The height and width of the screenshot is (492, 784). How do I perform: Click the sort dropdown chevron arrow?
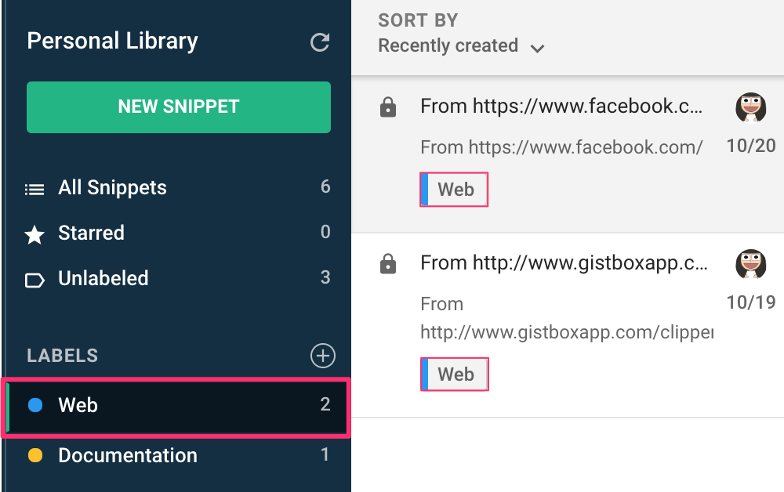[x=537, y=49]
